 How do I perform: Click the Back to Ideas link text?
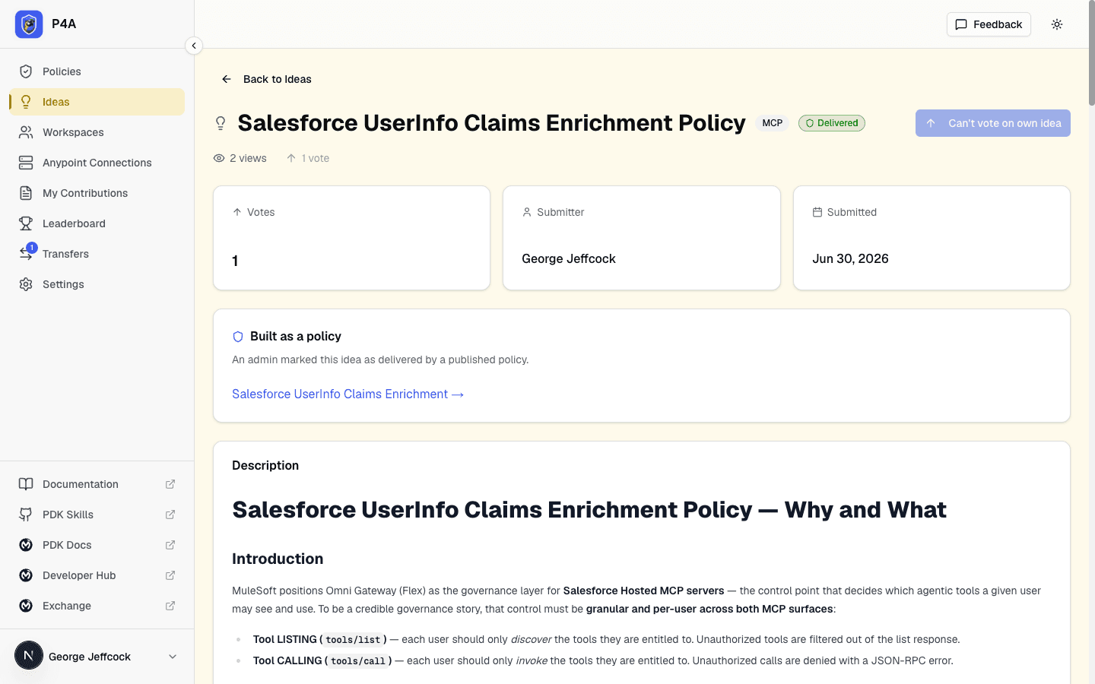[278, 79]
